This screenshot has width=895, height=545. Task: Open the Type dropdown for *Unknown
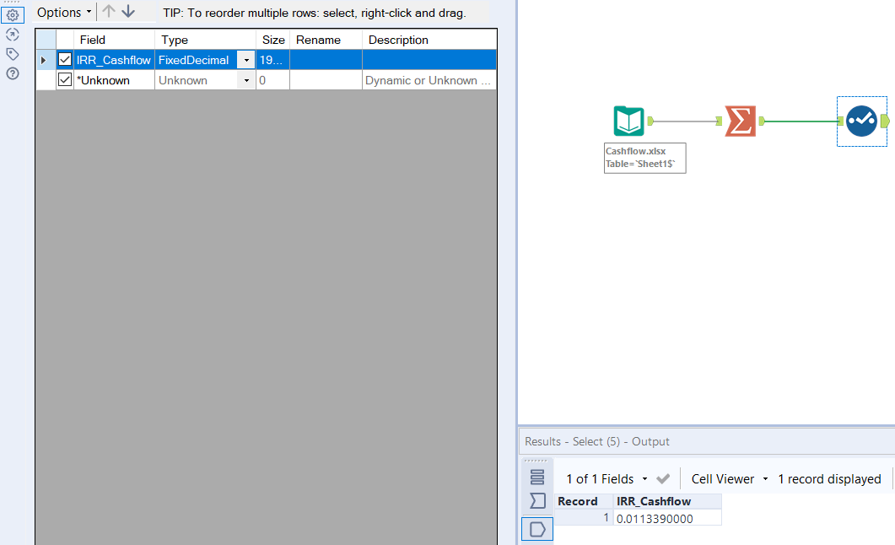pos(245,79)
